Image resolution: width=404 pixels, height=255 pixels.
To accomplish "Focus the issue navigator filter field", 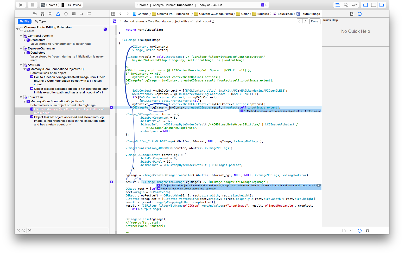I will coord(68,231).
